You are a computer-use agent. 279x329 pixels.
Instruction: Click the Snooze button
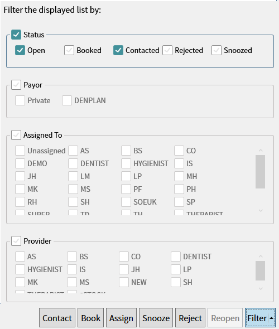click(156, 318)
